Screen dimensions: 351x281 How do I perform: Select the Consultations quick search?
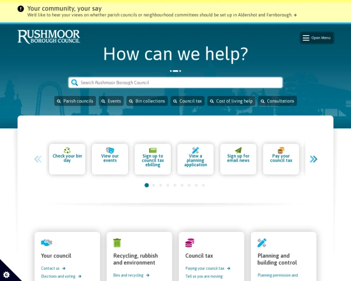(277, 101)
